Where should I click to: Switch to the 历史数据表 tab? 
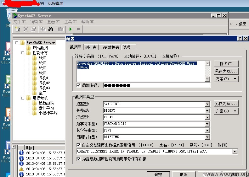click(x=110, y=47)
